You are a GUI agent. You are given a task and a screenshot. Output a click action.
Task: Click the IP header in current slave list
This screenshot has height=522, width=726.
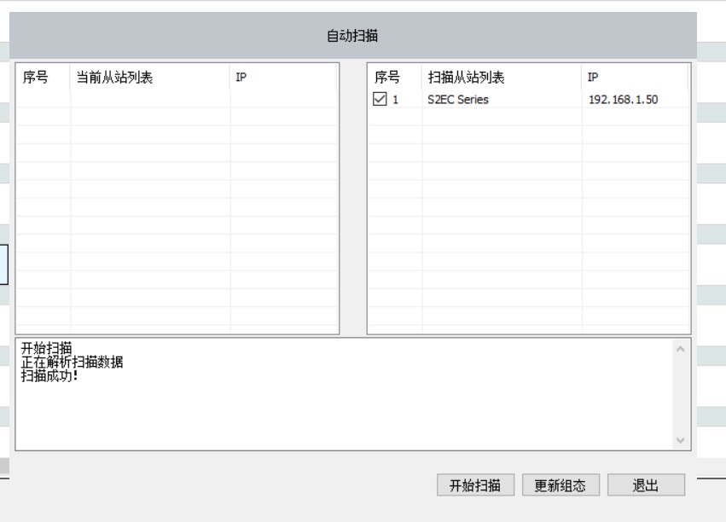pyautogui.click(x=241, y=78)
